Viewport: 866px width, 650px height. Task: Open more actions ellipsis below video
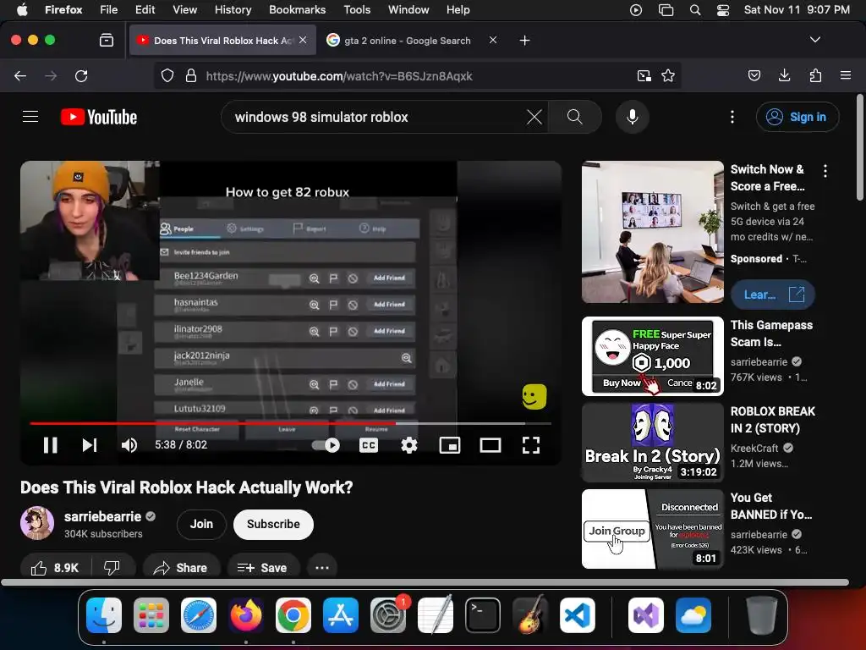click(x=322, y=568)
